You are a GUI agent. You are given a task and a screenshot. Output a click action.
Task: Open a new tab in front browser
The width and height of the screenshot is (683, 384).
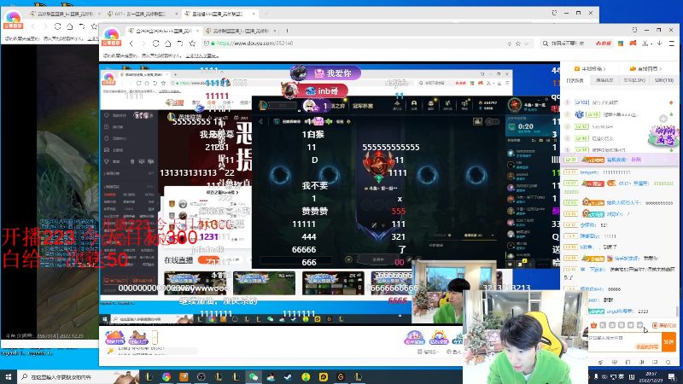coord(287,31)
